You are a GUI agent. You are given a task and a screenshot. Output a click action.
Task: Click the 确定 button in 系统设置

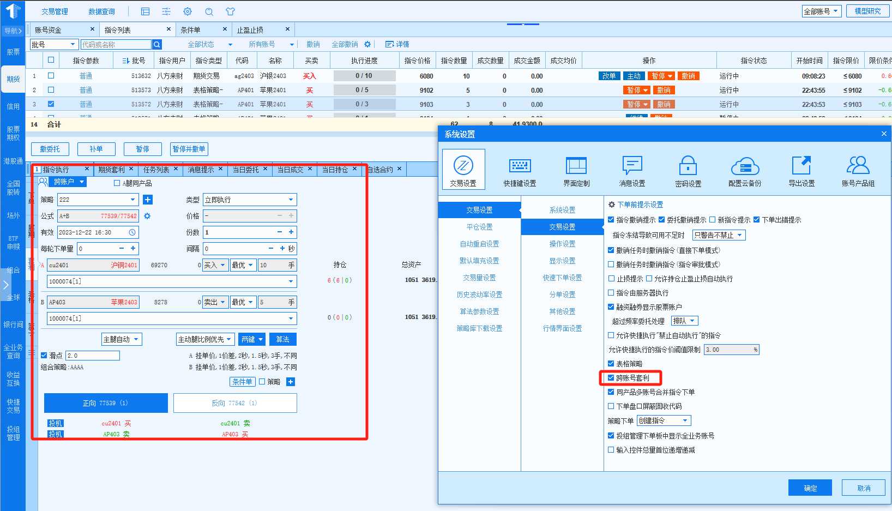tap(810, 488)
